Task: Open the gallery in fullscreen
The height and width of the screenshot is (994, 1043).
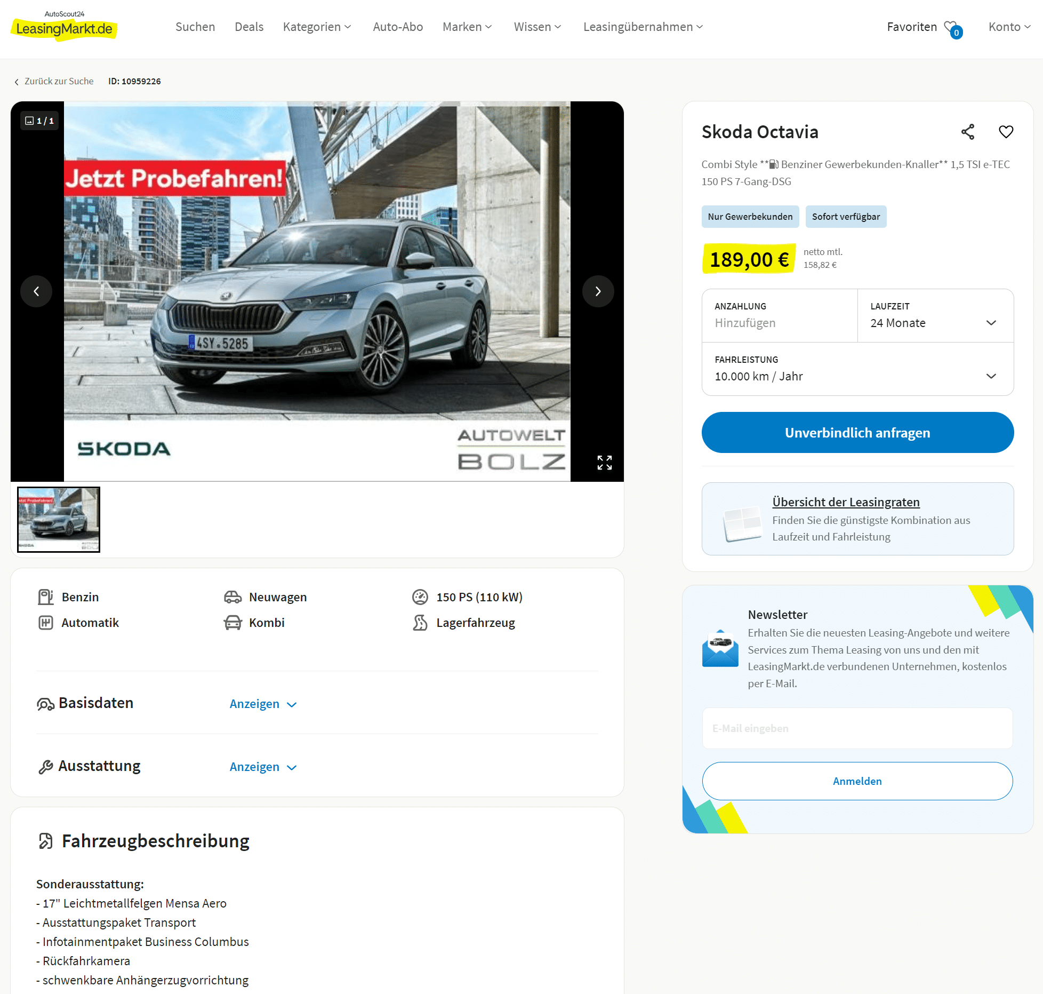Action: click(605, 463)
